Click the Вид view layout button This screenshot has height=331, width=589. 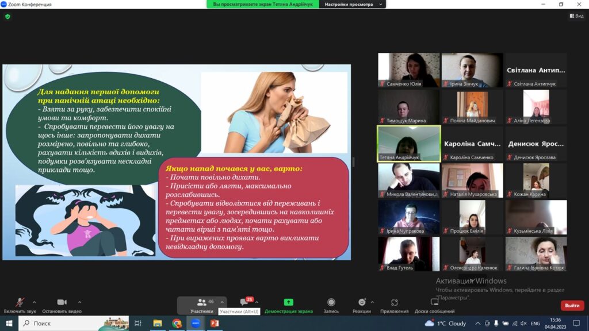tap(576, 16)
